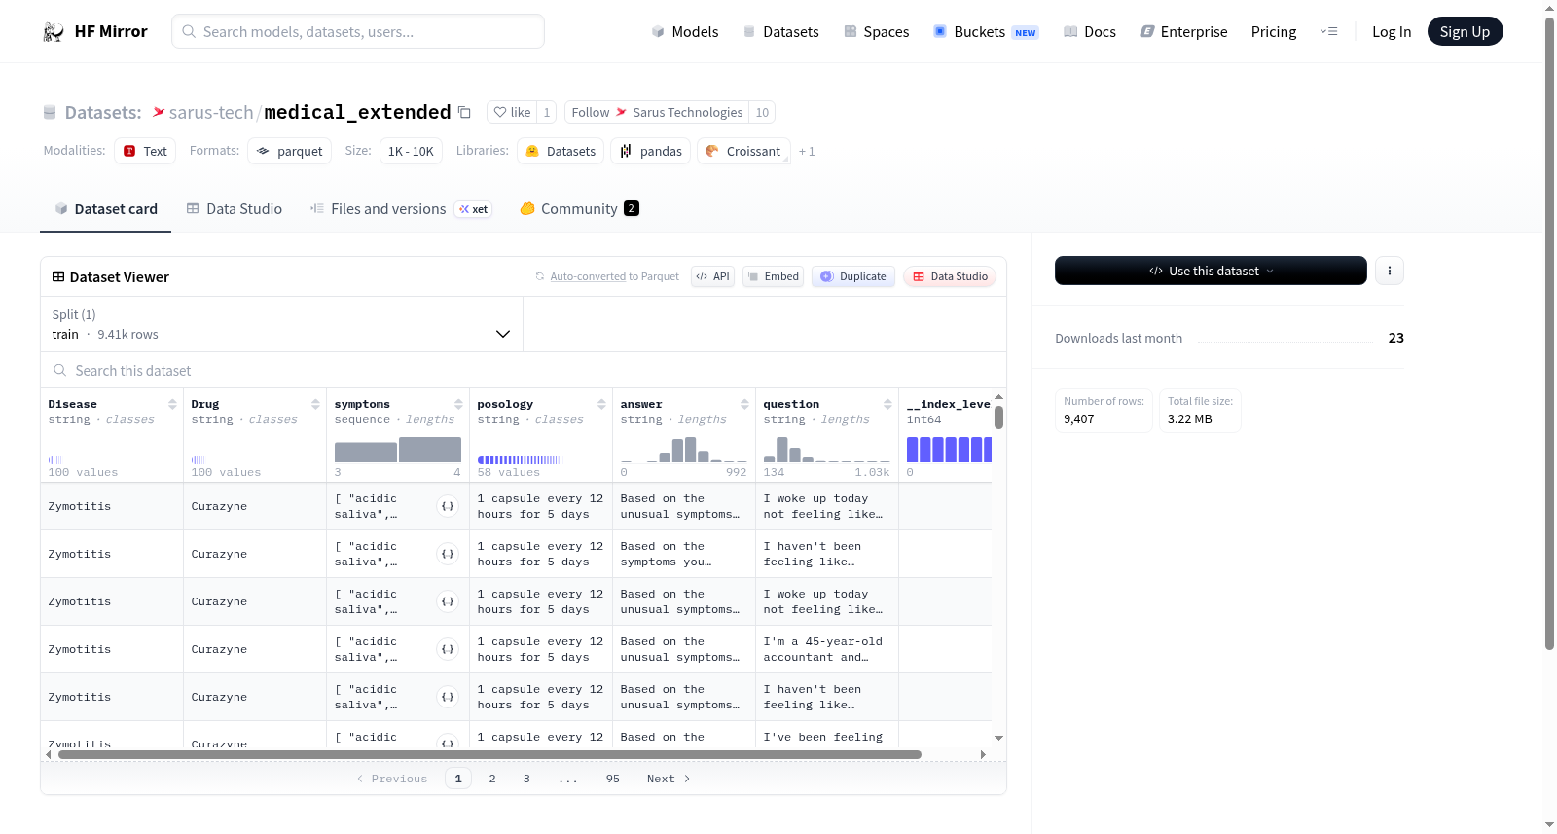Go to page 2 of the dataset

pyautogui.click(x=492, y=779)
